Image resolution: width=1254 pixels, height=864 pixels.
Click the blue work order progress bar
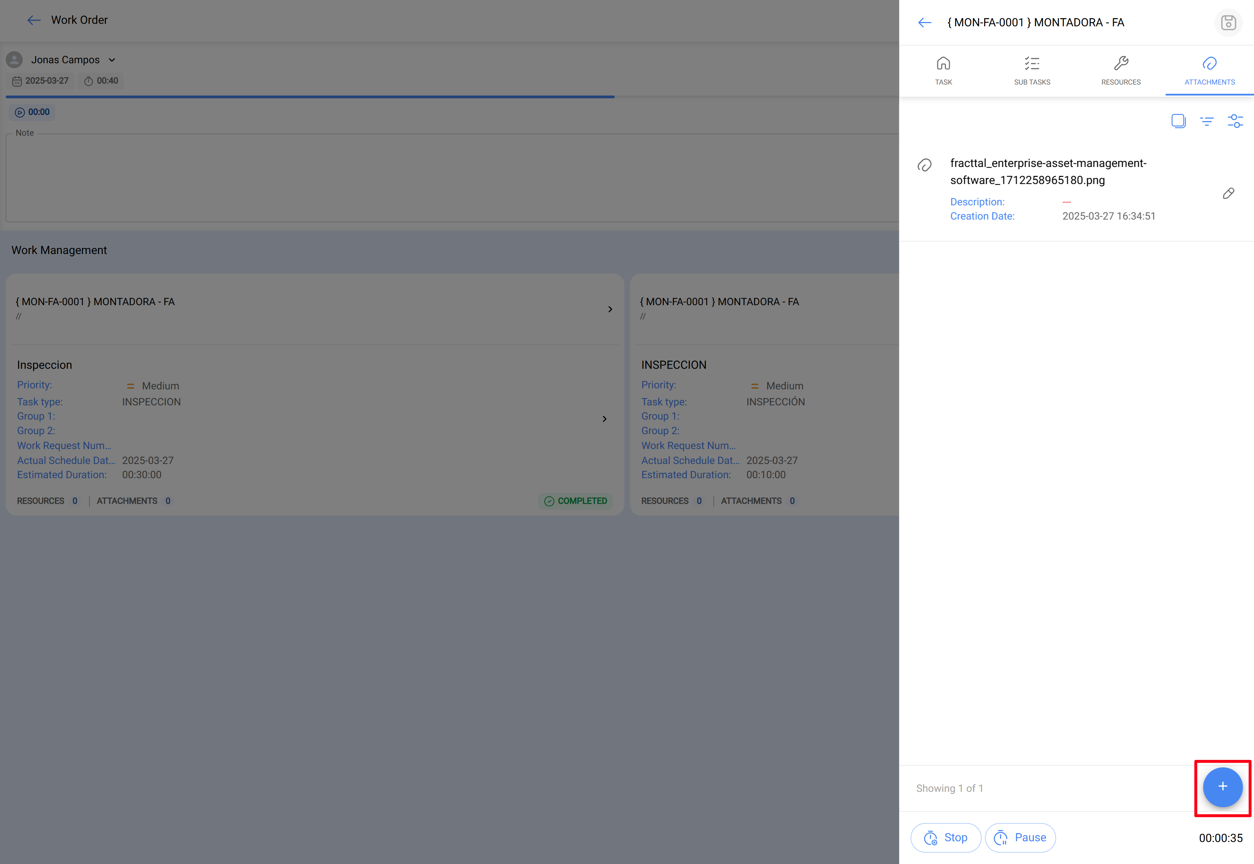point(310,97)
